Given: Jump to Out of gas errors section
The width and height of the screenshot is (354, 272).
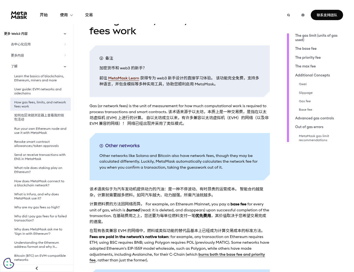Looking at the screenshot, I should pos(309,127).
